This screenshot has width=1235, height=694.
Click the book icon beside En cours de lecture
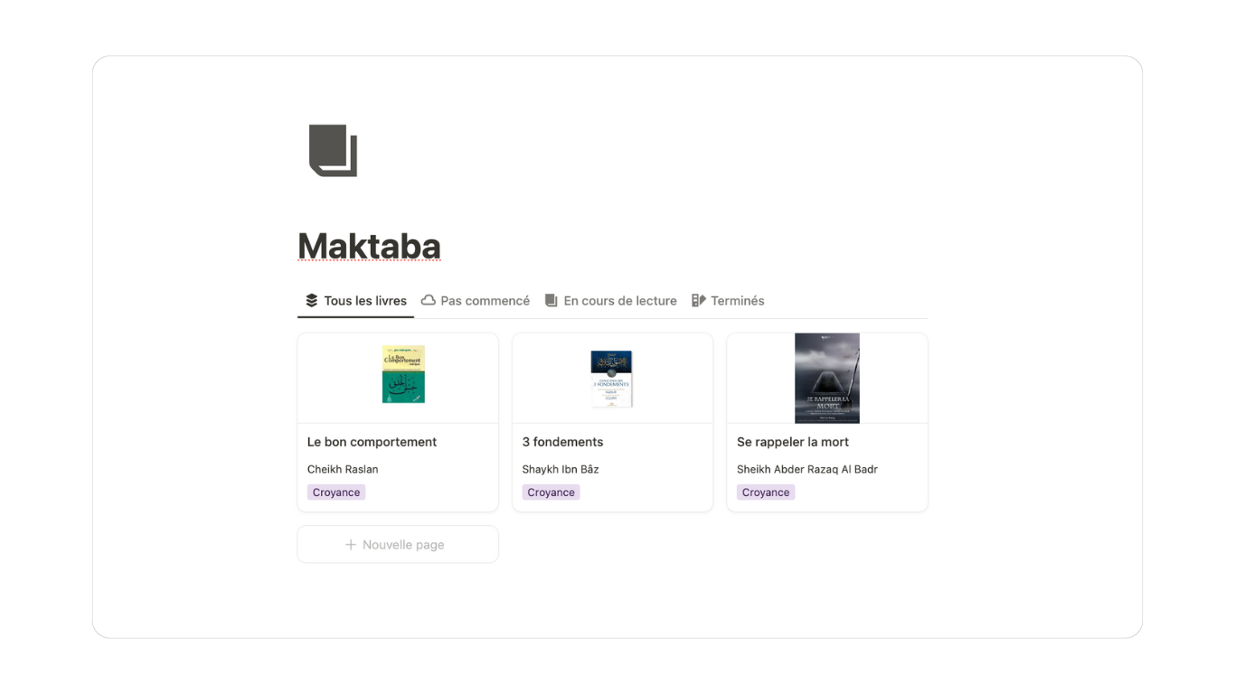tap(552, 301)
